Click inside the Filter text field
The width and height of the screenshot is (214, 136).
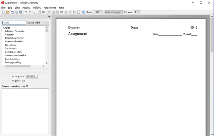(x=14, y=22)
